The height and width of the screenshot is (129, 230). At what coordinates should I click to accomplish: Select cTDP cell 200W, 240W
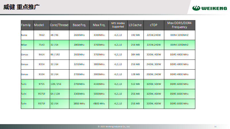pos(154,74)
